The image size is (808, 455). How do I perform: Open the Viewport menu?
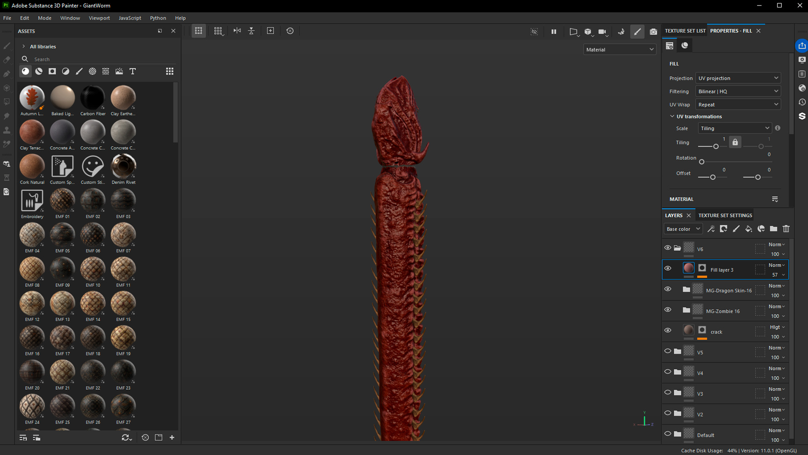pos(99,18)
